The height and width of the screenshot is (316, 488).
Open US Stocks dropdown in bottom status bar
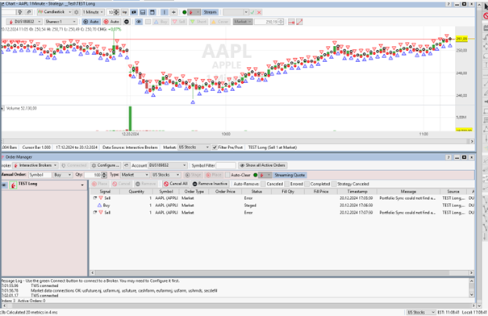(x=421, y=312)
